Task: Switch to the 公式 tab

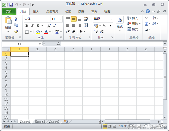Action: click(68, 11)
